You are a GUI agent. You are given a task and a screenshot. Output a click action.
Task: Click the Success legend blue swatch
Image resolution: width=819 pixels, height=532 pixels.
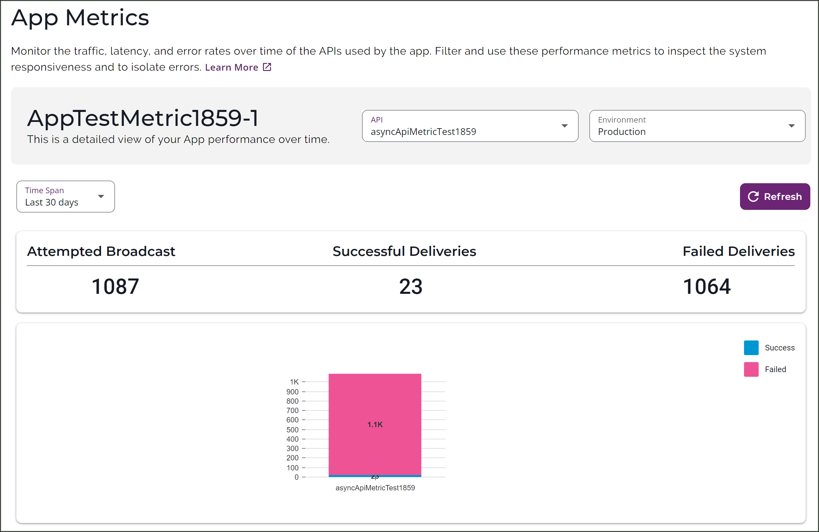click(x=751, y=348)
